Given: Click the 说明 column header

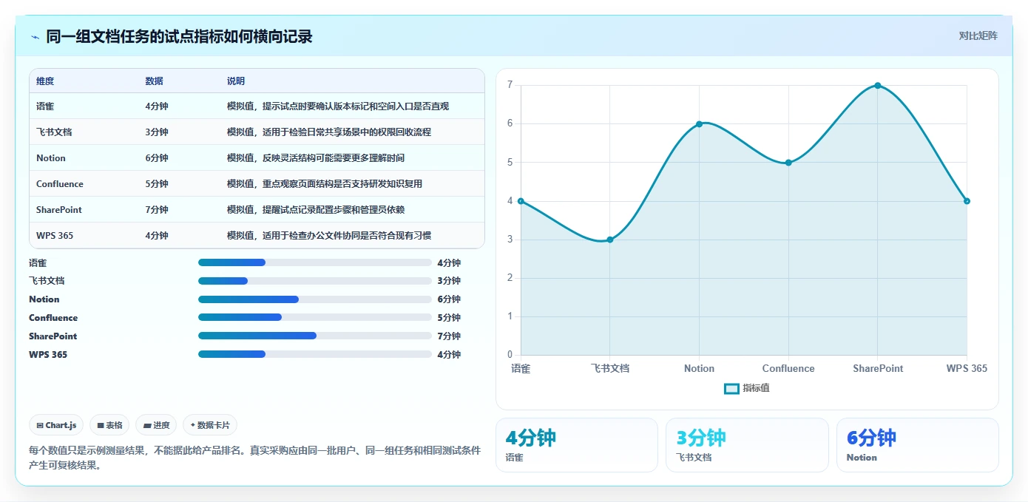Looking at the screenshot, I should [x=236, y=81].
